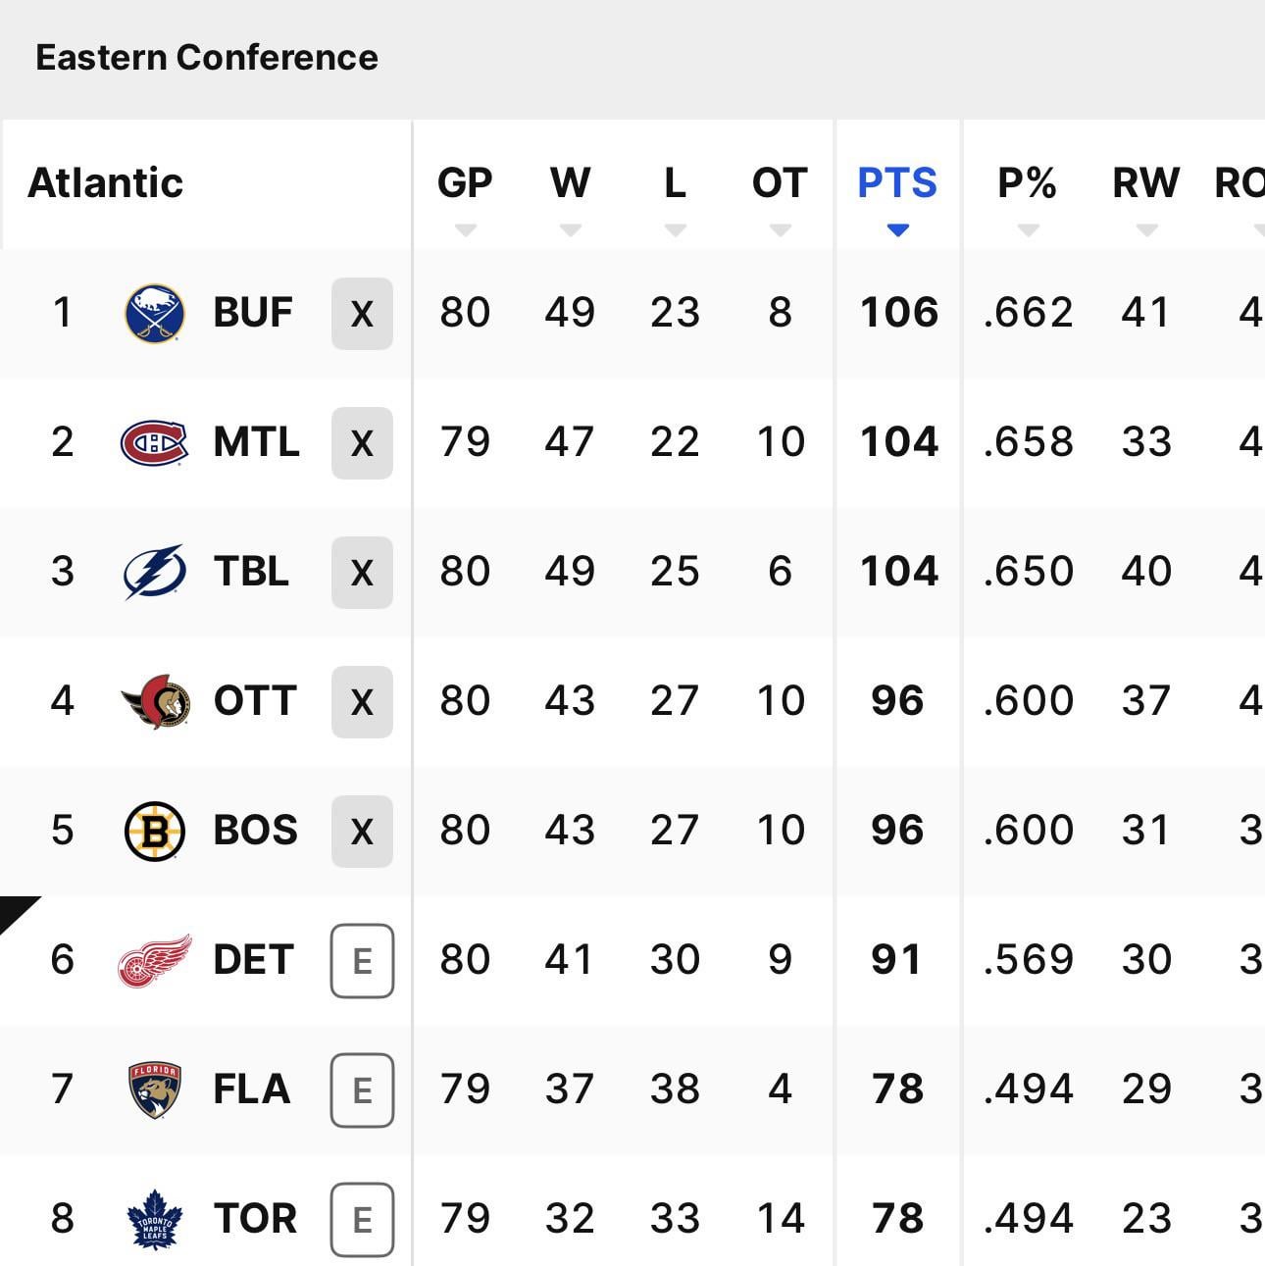Open the TOR team name link
Image resolution: width=1265 pixels, height=1266 pixels.
(x=255, y=1219)
